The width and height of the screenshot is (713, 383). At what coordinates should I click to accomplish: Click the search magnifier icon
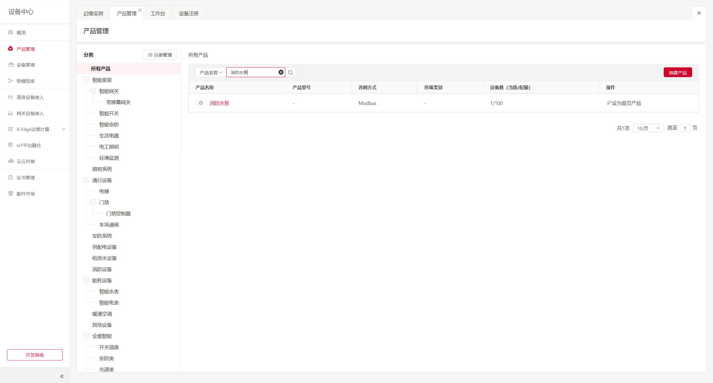click(290, 72)
